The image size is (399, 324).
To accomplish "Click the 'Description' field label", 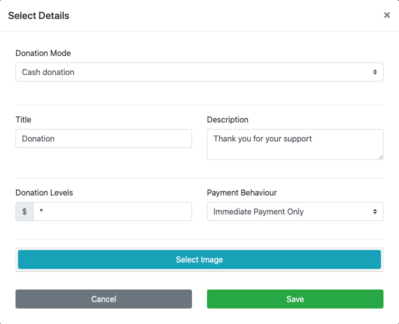I will point(227,119).
